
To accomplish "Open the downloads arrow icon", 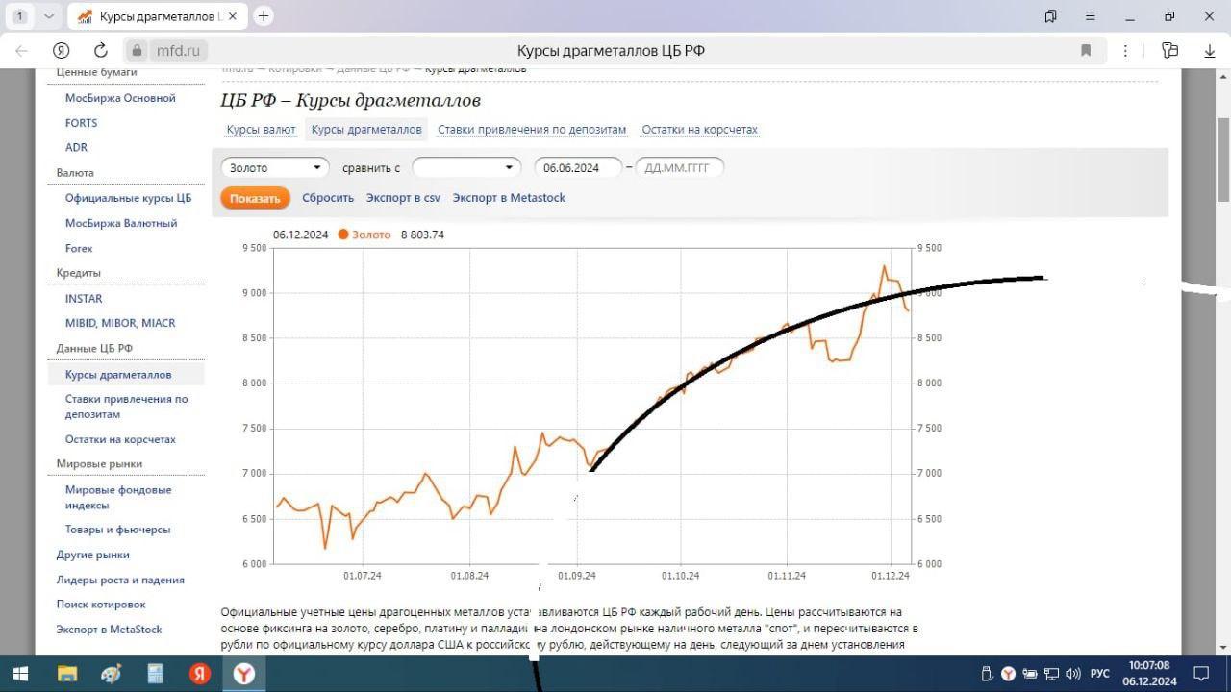I will [x=1210, y=51].
